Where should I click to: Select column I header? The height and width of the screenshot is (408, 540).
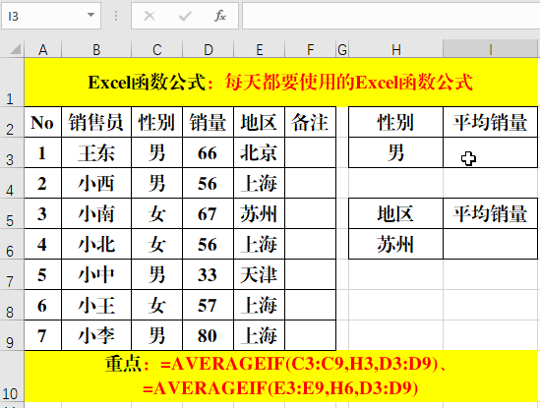[491, 49]
